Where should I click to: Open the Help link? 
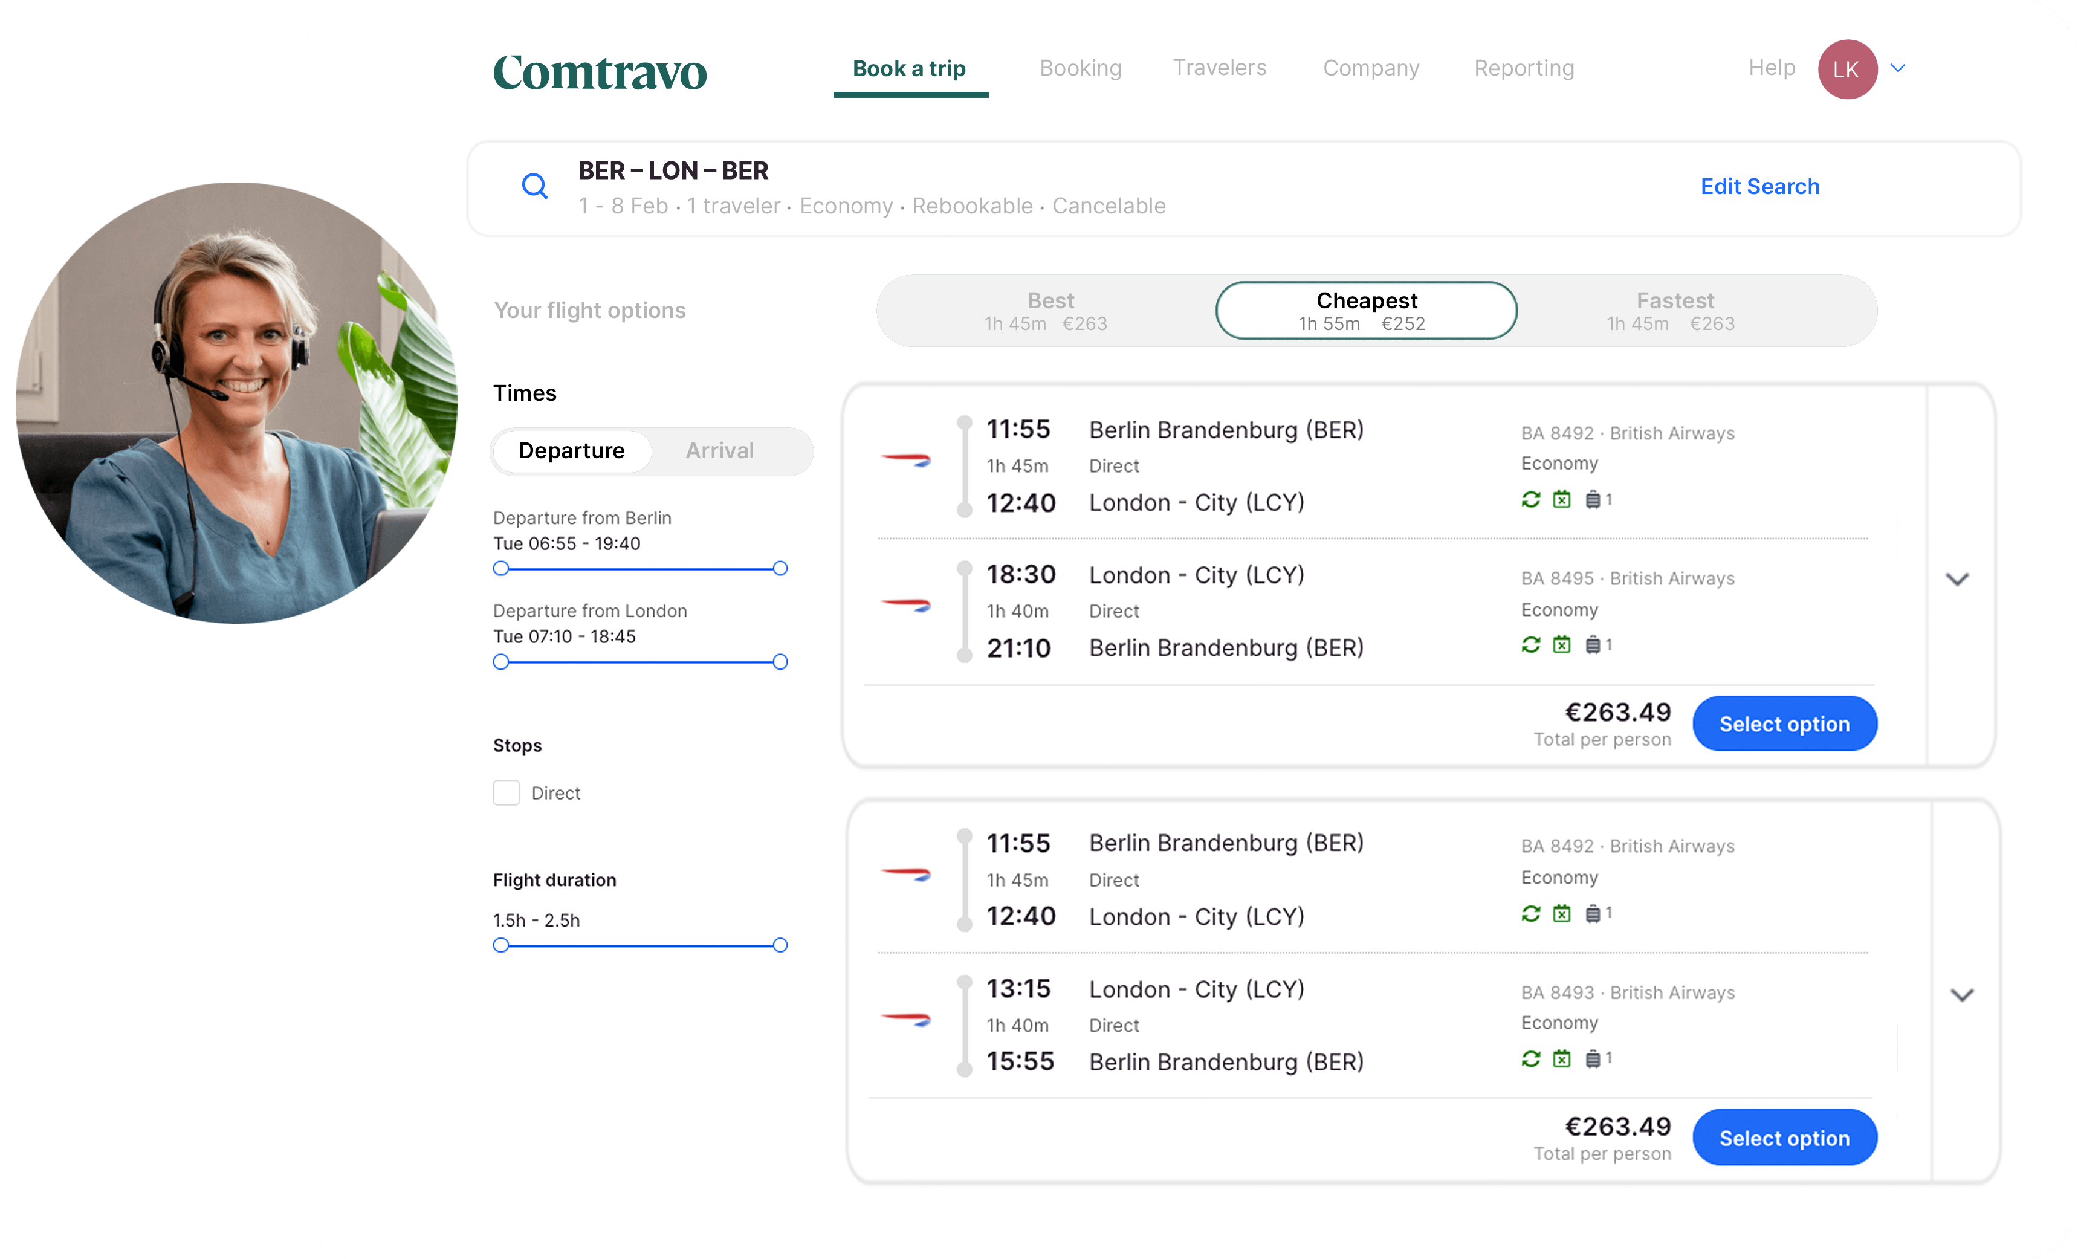click(1771, 68)
